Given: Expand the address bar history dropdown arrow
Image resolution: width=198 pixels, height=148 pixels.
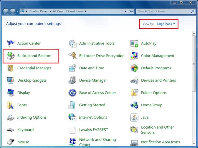Looking at the screenshot, I should click(126, 11).
